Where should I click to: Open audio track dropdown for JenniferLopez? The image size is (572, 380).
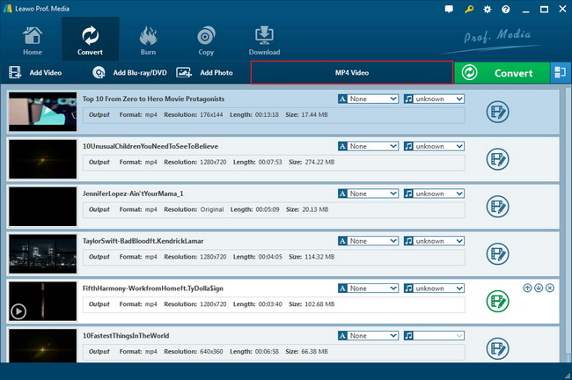[434, 194]
